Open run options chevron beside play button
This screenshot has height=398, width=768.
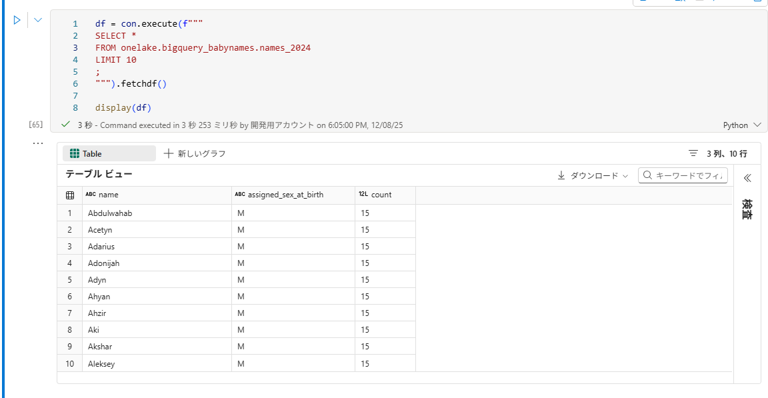coord(38,20)
